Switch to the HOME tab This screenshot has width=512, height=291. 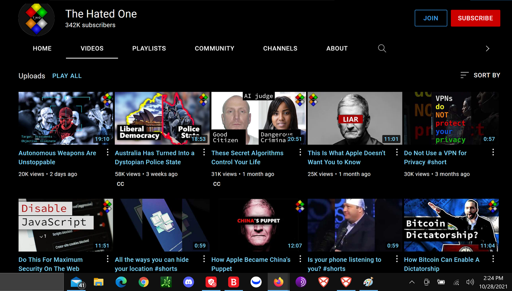42,48
